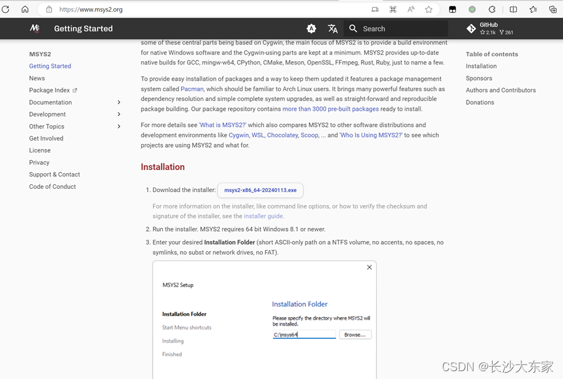
Task: Open Other Topics sidebar item
Action: click(47, 126)
